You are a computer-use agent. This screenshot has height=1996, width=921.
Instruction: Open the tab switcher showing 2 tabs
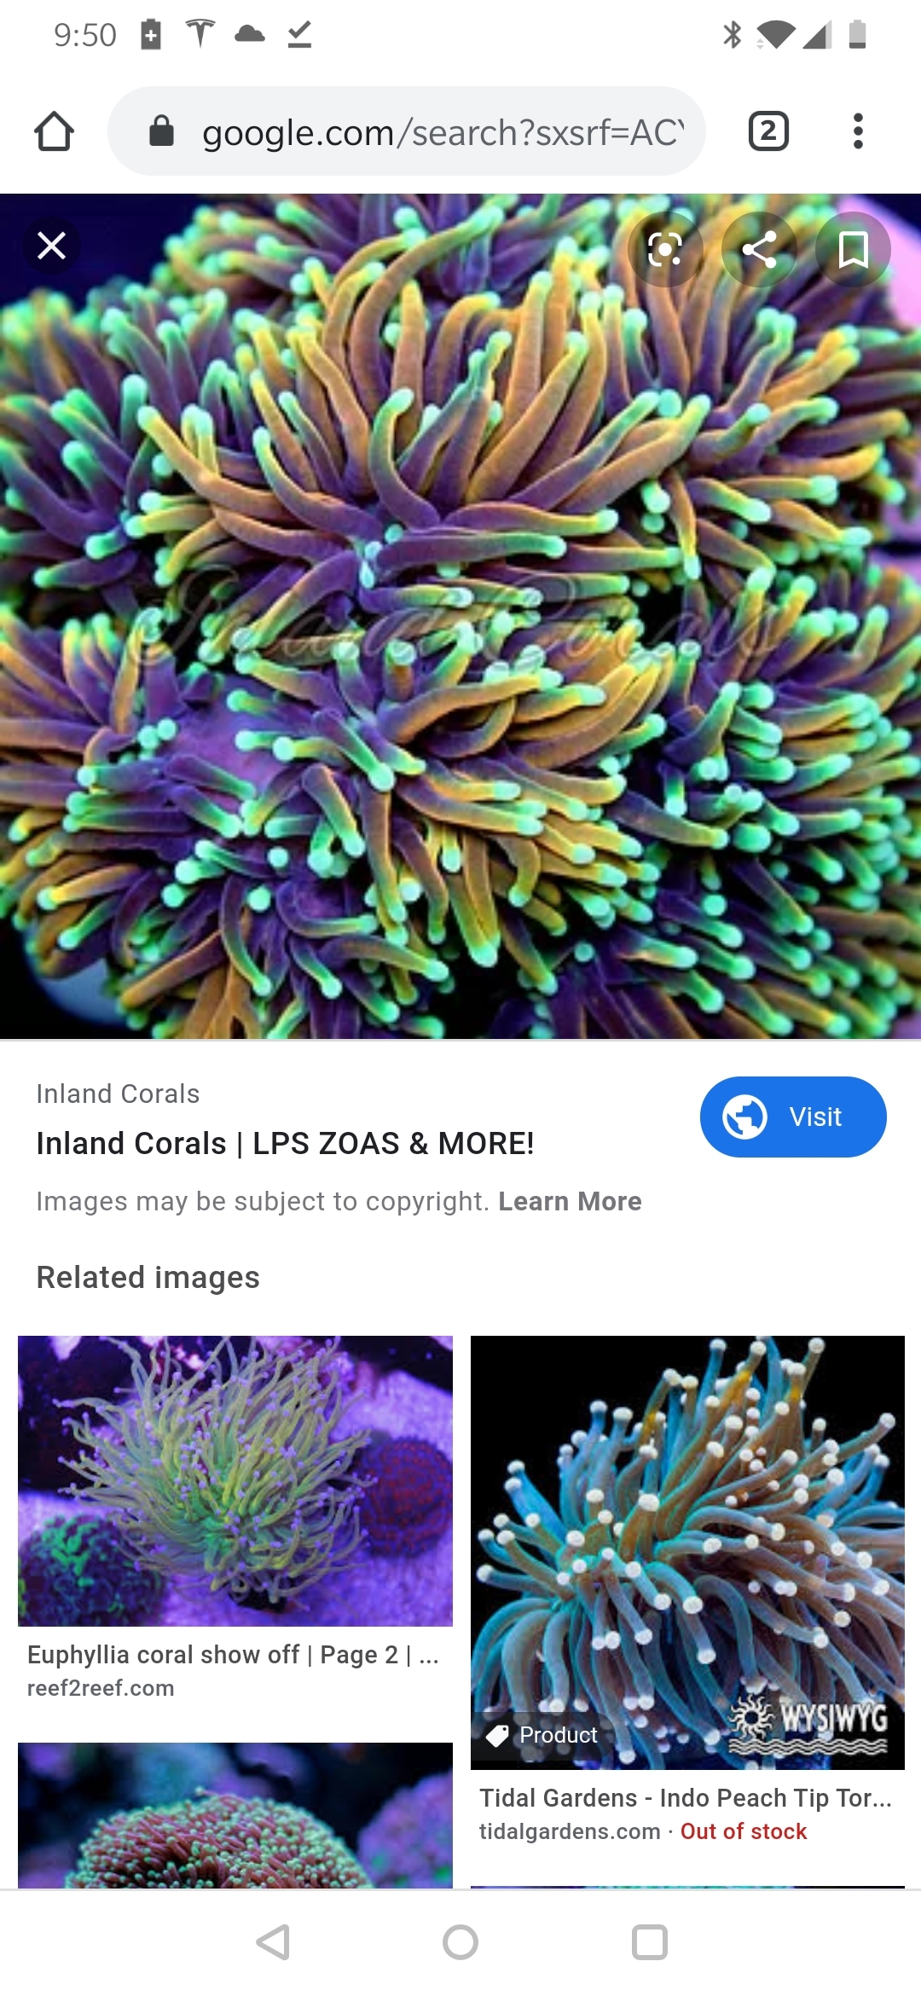click(x=767, y=131)
